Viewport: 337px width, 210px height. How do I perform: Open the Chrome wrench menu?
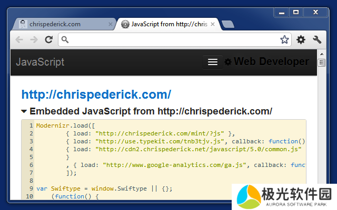[x=317, y=39]
